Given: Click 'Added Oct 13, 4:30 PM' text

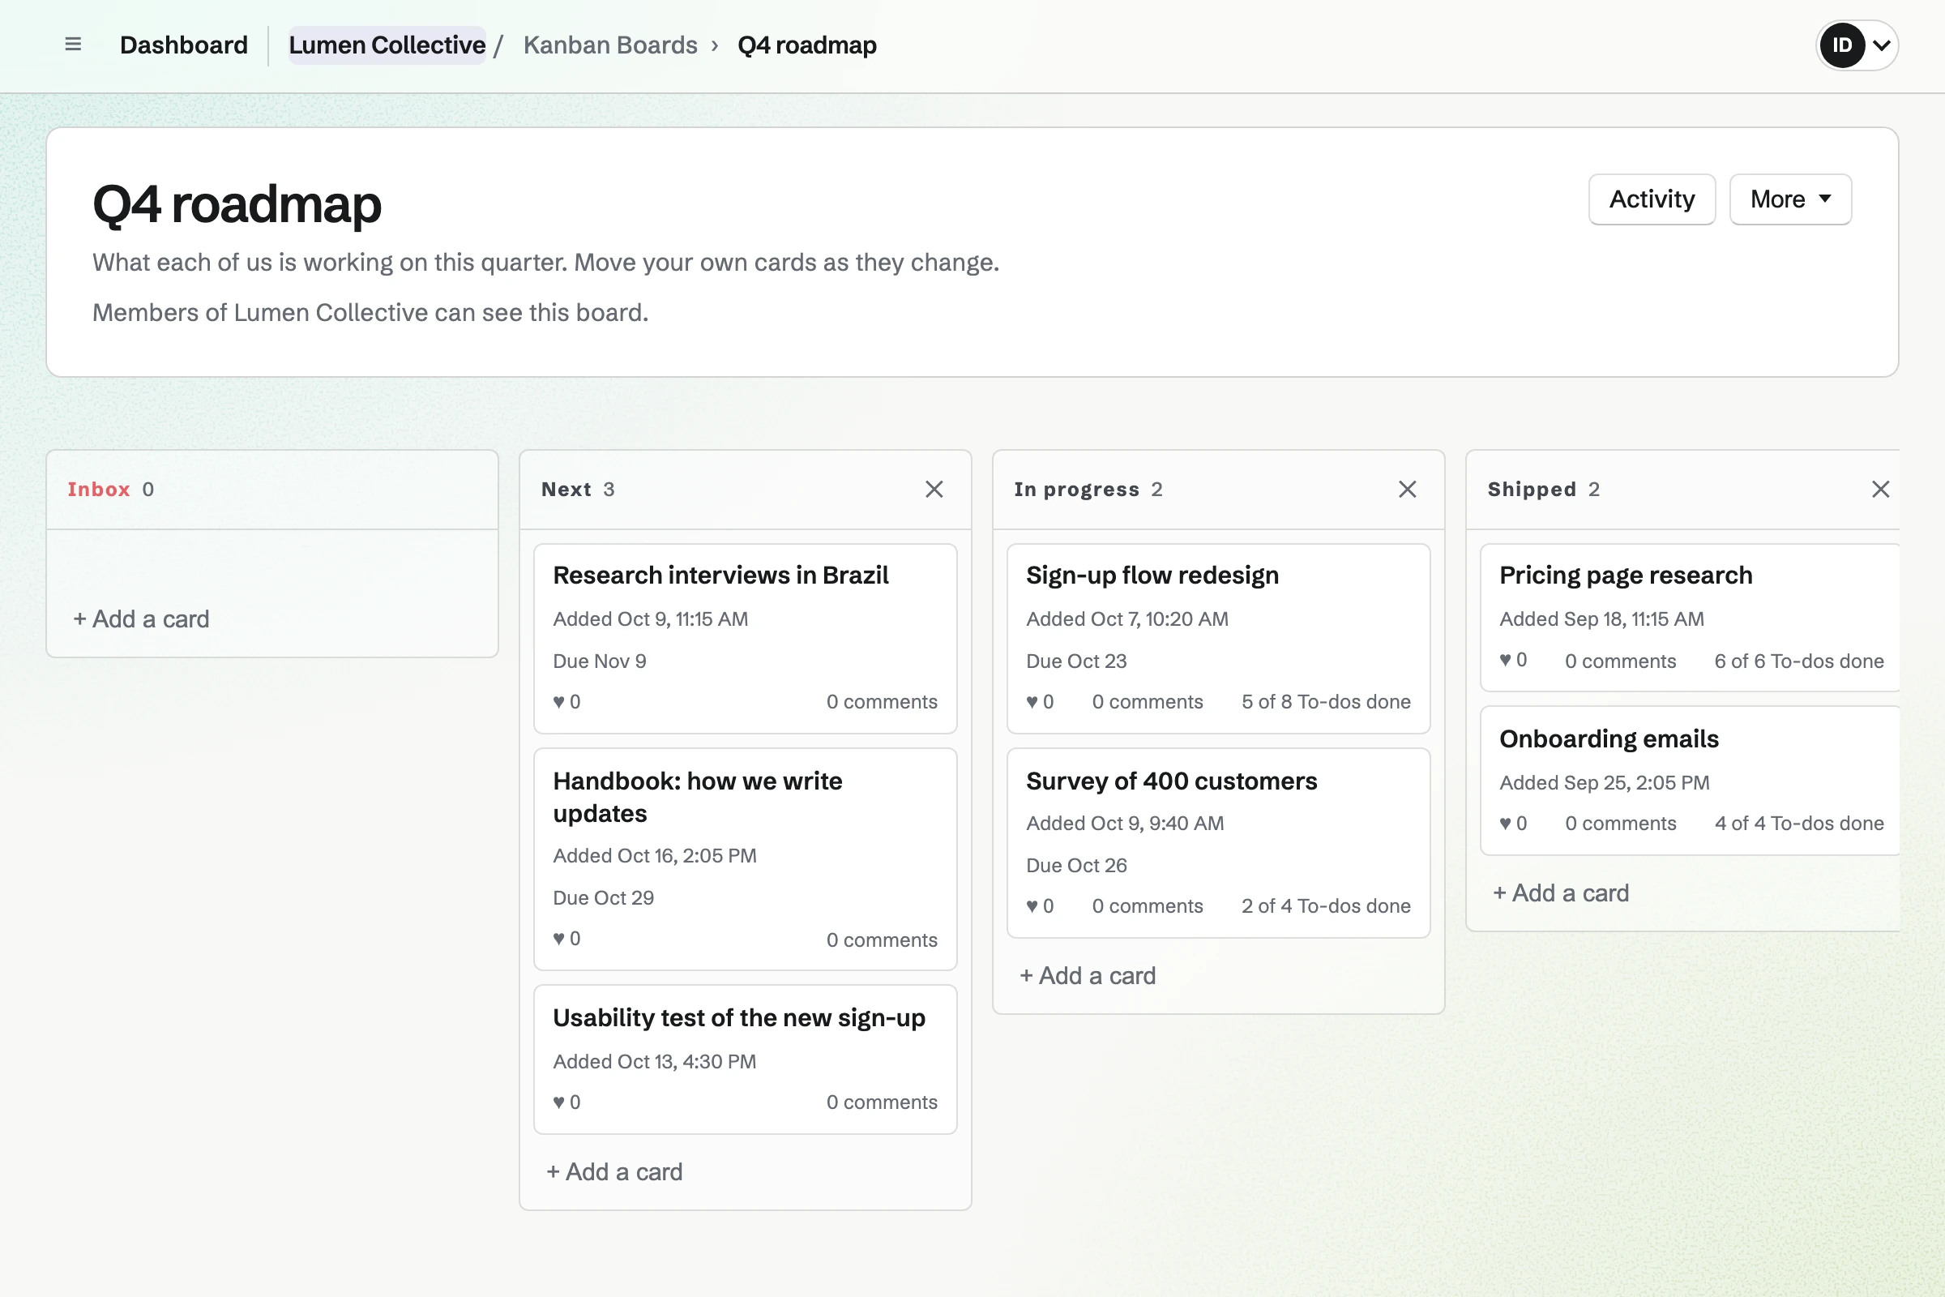Looking at the screenshot, I should coord(654,1061).
